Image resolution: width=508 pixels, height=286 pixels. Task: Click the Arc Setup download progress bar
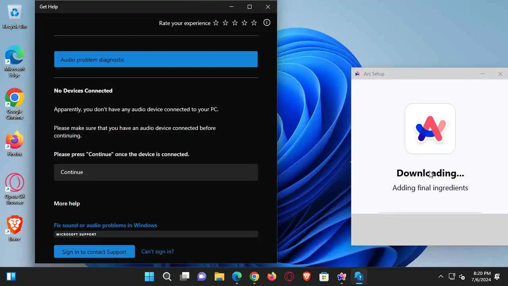click(430, 213)
